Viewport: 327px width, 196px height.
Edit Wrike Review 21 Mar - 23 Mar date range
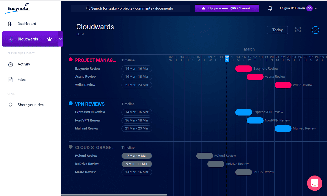pyautogui.click(x=137, y=85)
